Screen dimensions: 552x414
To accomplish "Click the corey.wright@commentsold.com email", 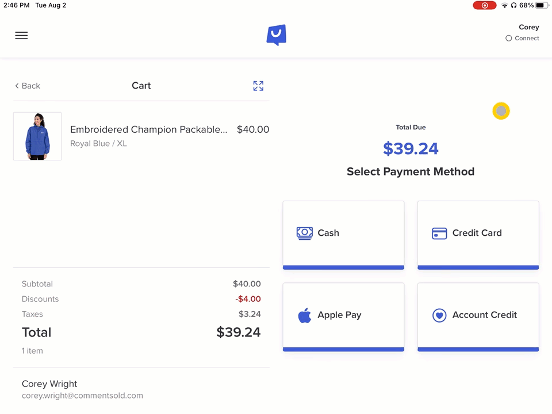I will pos(82,396).
